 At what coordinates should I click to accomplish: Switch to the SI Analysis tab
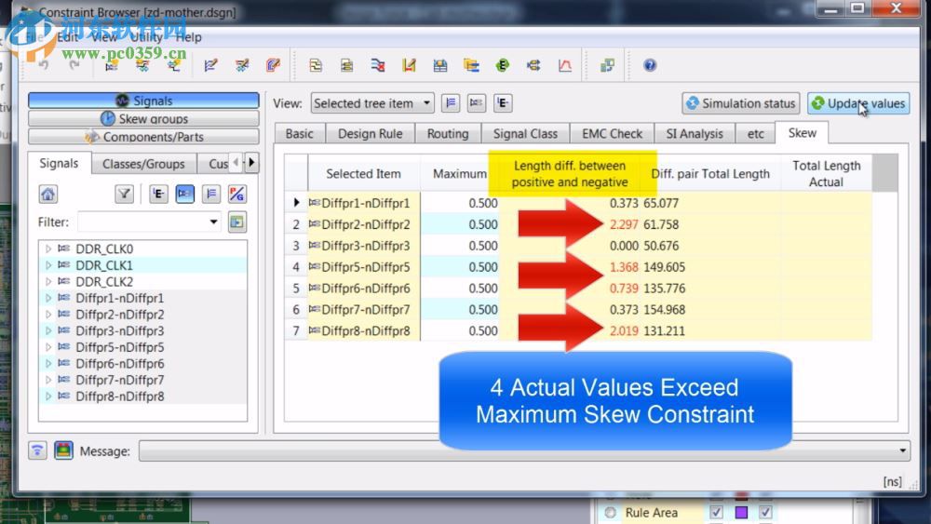click(x=695, y=133)
